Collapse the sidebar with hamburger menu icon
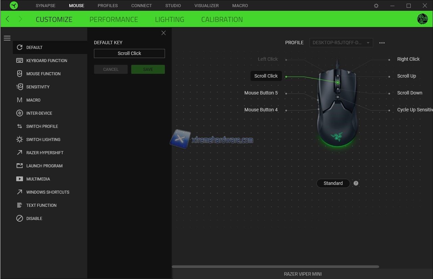 point(7,38)
